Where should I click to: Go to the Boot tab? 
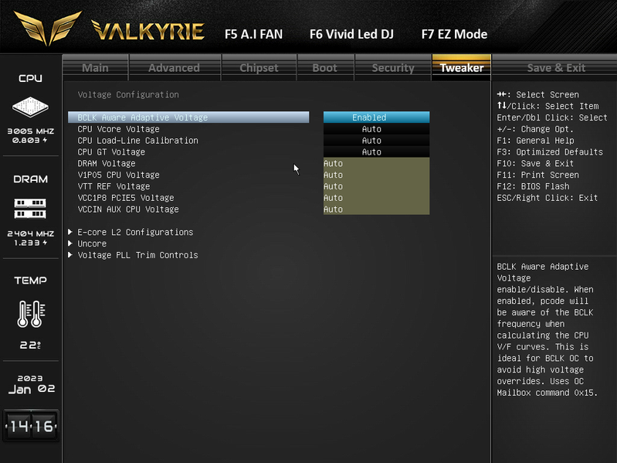[x=324, y=68]
